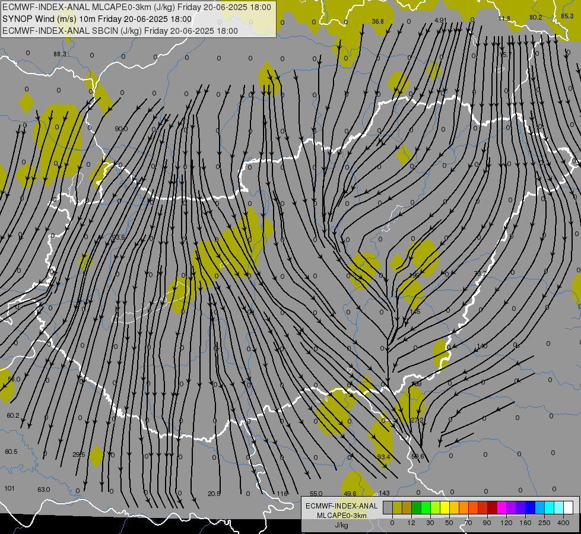Click the map value '145'

point(415,311)
